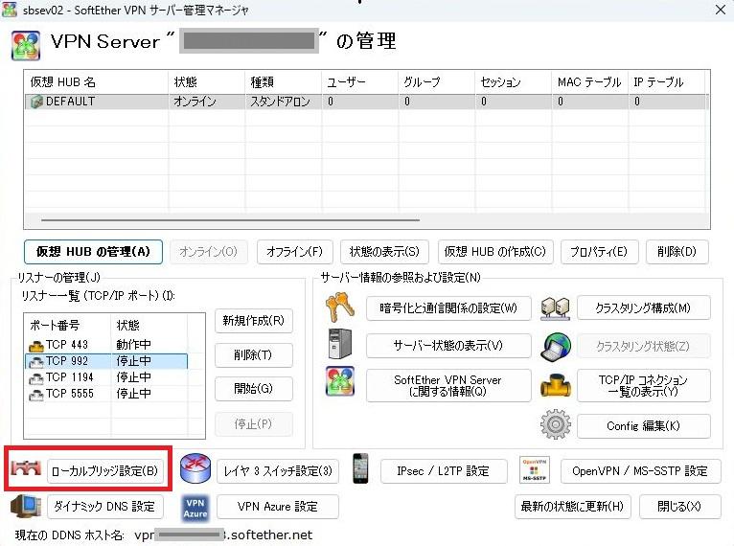Click the hub list horizontal scrollbar
This screenshot has height=546, width=734.
point(230,219)
